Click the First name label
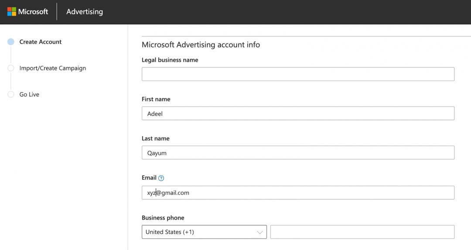 coord(156,99)
